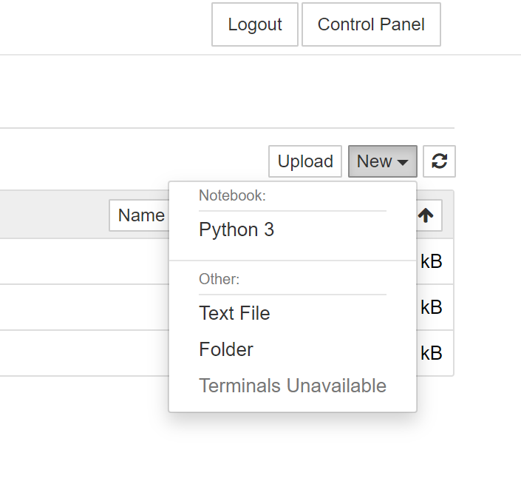Create a new Python 3 notebook

coord(236,229)
